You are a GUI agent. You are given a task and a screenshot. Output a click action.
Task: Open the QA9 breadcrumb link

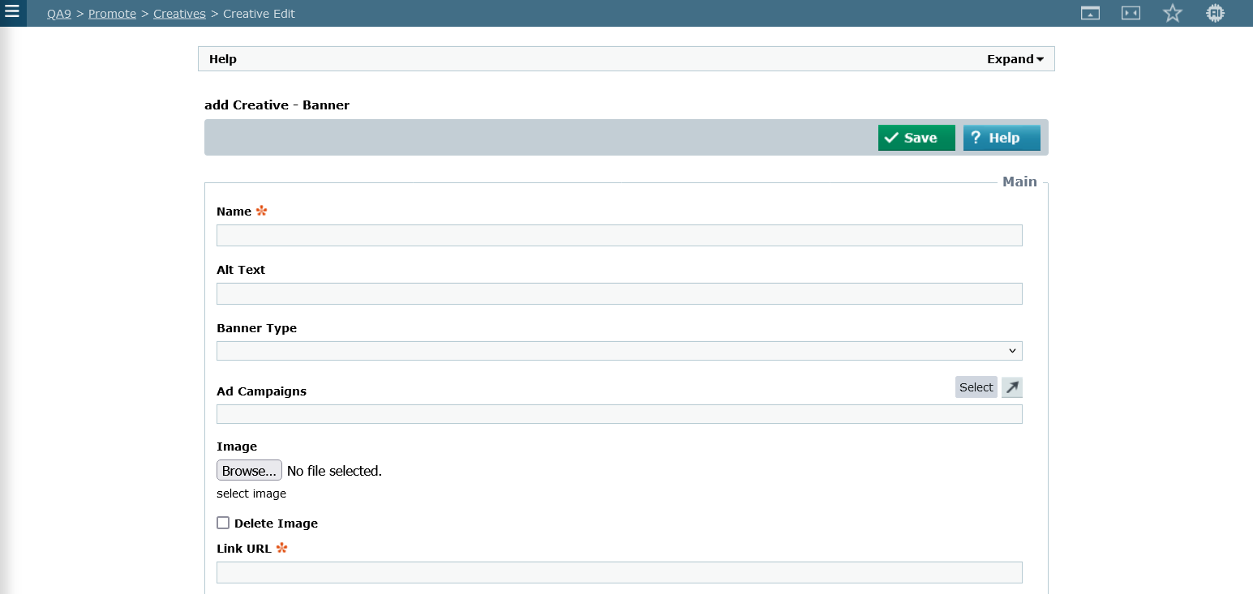pyautogui.click(x=59, y=14)
